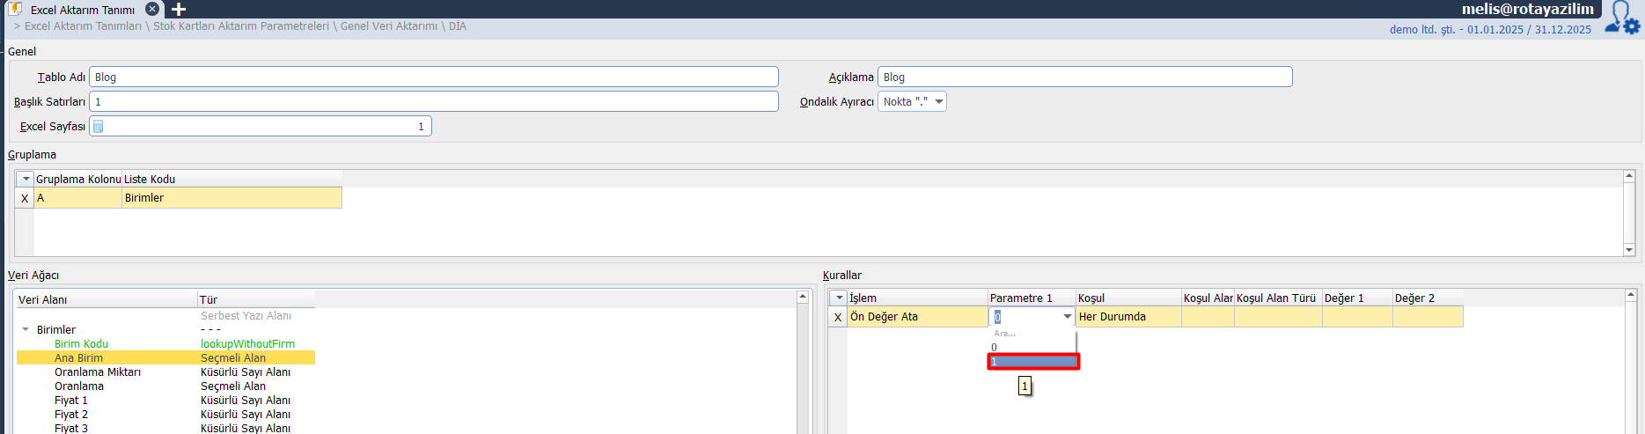1645x434 pixels.
Task: Close the Excel Aktarım Tanımı tab
Action: [x=152, y=9]
